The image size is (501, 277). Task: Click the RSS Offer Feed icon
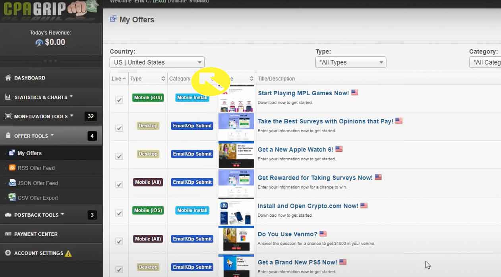pyautogui.click(x=12, y=167)
